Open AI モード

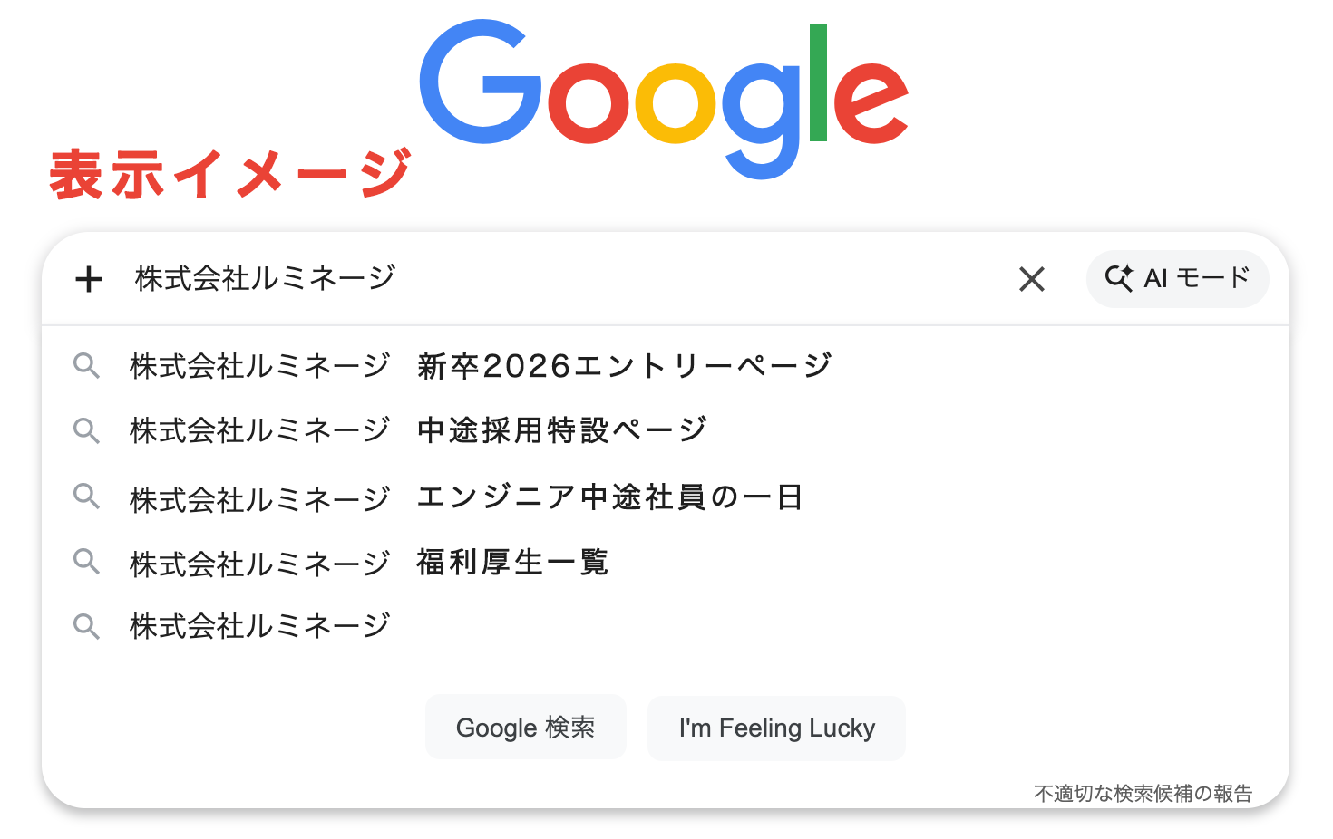coord(1195,278)
